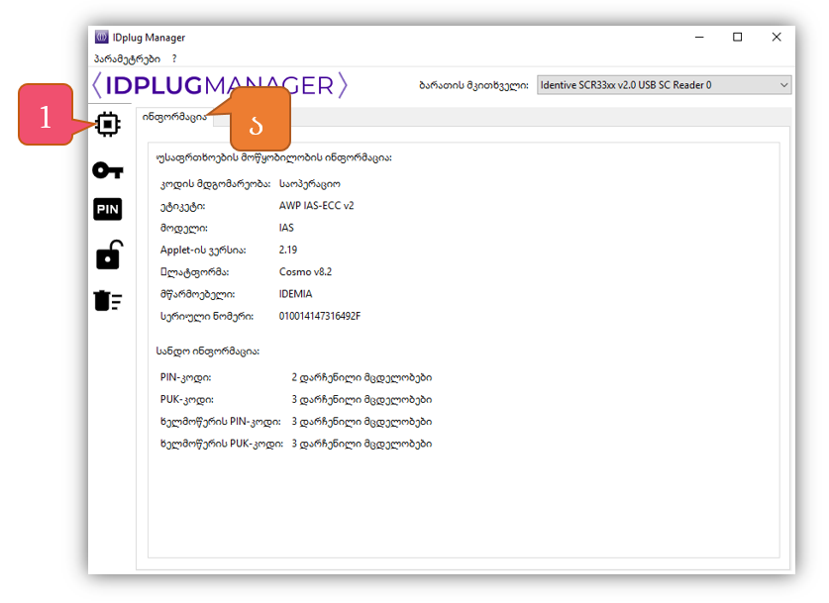Image resolution: width=829 pixels, height=603 pixels.
Task: Click the IDPLUG MANAGER logo
Action: (219, 85)
